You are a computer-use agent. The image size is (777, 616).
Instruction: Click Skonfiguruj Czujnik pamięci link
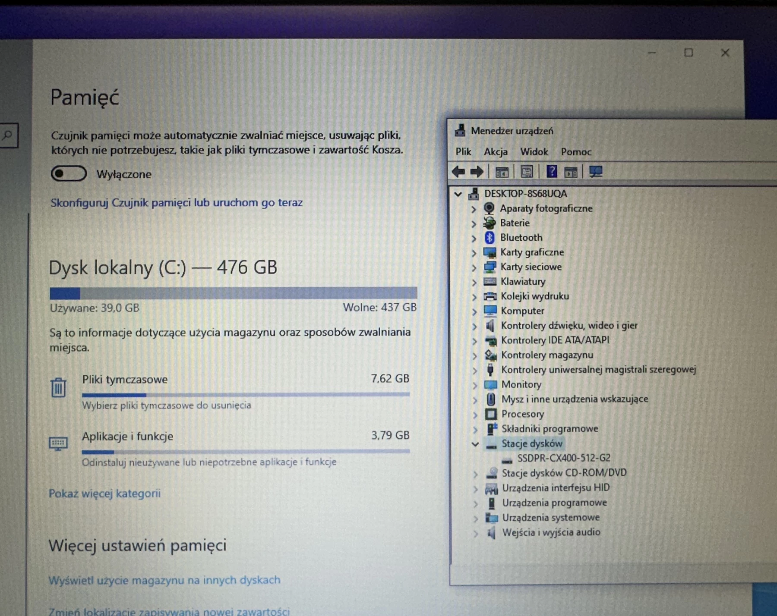(x=176, y=203)
